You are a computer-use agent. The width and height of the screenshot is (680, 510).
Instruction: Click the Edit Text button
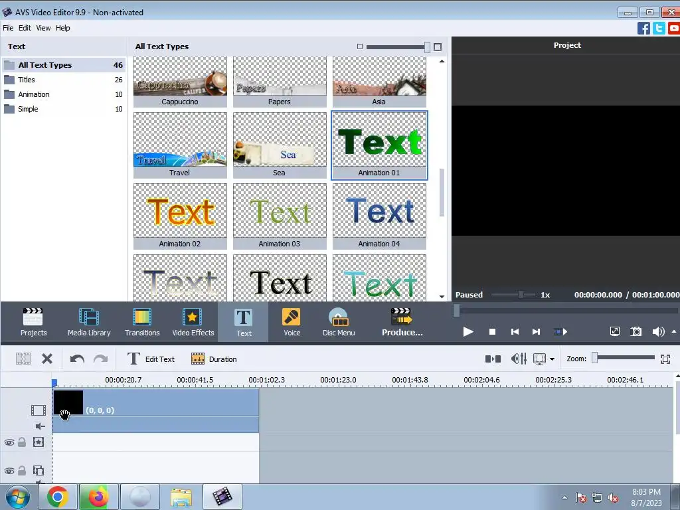151,359
